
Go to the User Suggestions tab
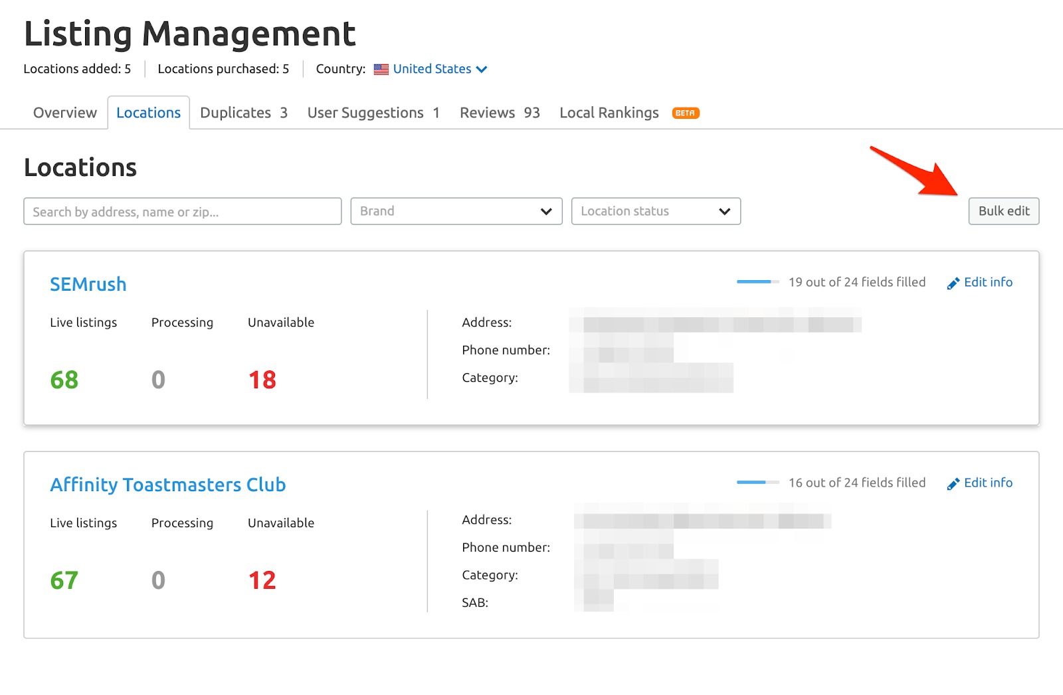[x=373, y=113]
